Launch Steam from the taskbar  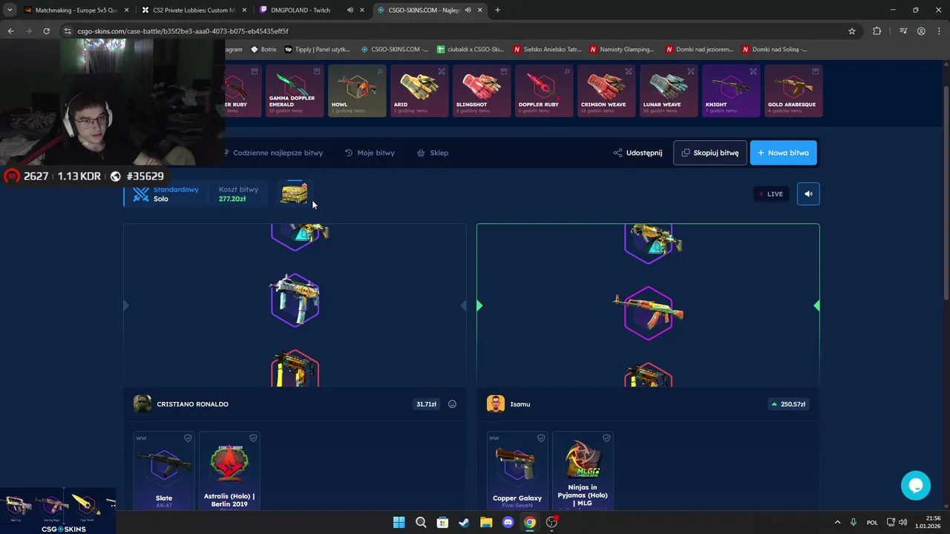(x=464, y=522)
